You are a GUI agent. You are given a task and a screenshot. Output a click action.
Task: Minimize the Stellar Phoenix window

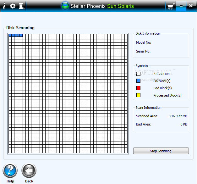(x=181, y=6)
